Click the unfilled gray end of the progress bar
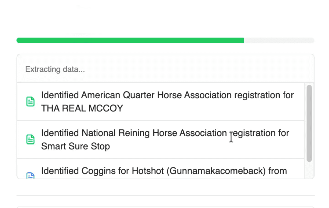Viewport: 329px width, 208px height. tap(279, 40)
